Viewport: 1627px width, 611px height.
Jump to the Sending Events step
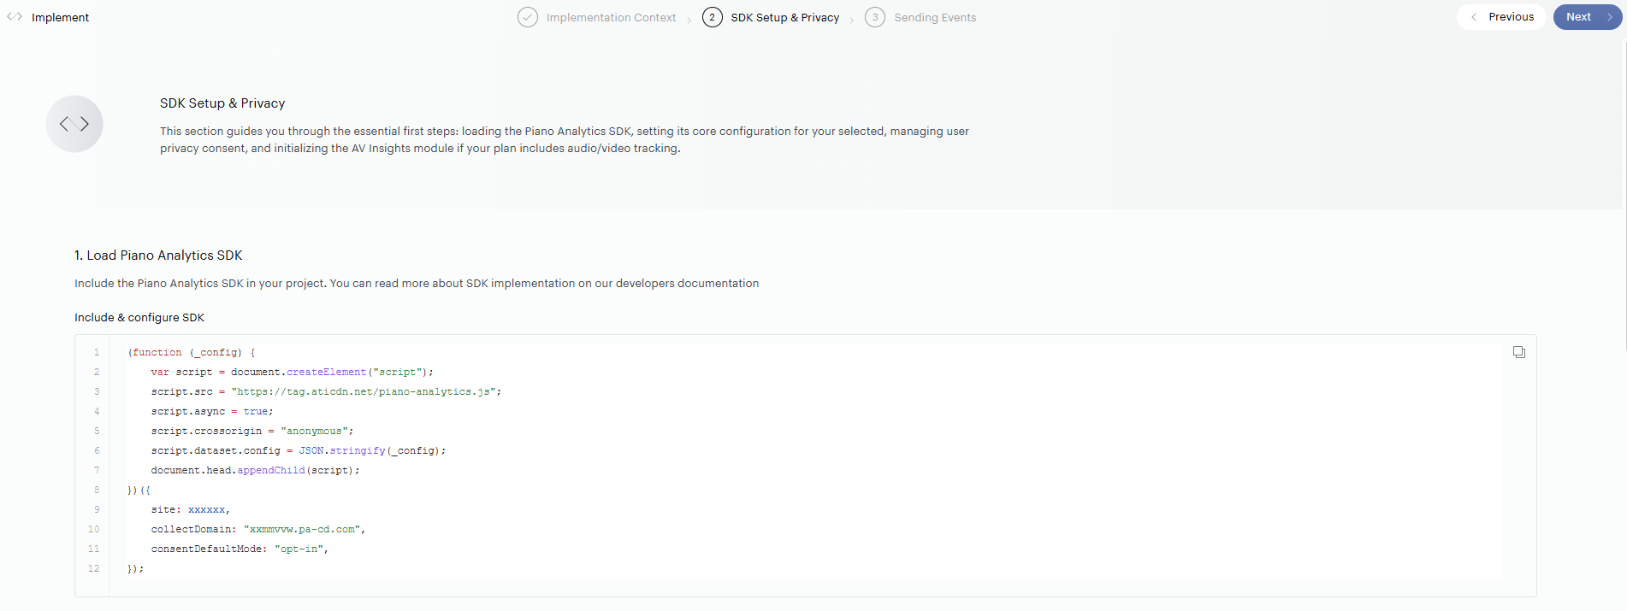(x=934, y=17)
